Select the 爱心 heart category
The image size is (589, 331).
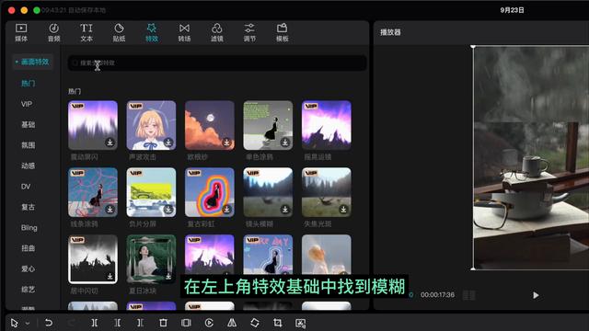click(x=29, y=269)
